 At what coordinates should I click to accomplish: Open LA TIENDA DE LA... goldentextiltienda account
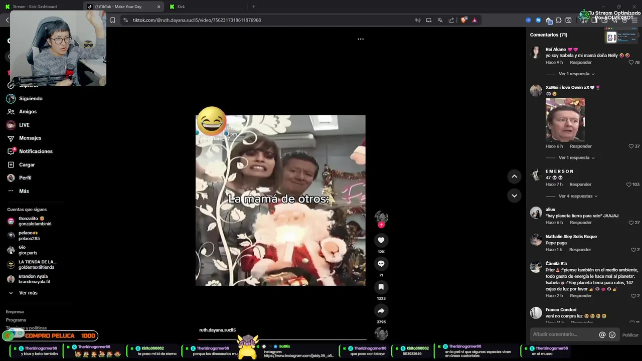32,265
